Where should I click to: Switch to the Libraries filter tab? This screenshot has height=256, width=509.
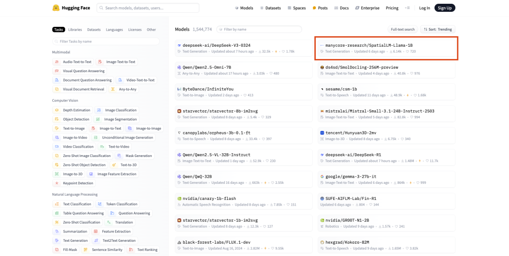coord(75,30)
